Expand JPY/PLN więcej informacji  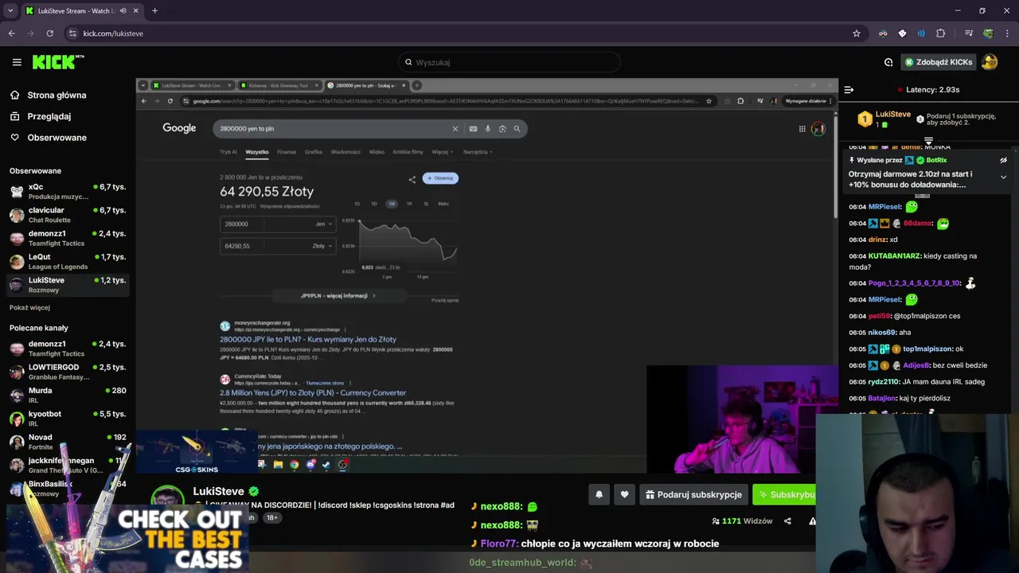pos(338,295)
